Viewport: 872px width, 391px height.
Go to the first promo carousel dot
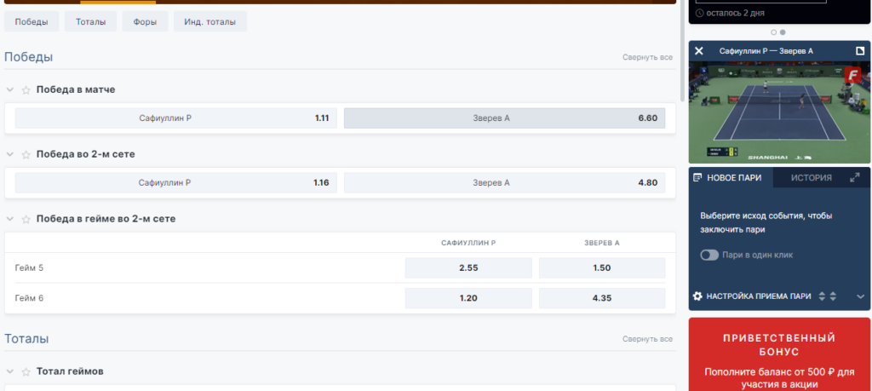(773, 32)
